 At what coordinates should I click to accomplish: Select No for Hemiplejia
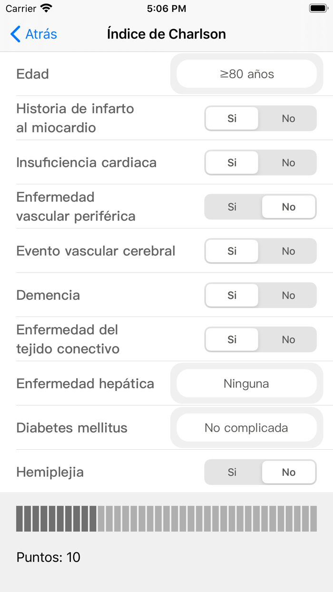pyautogui.click(x=288, y=473)
